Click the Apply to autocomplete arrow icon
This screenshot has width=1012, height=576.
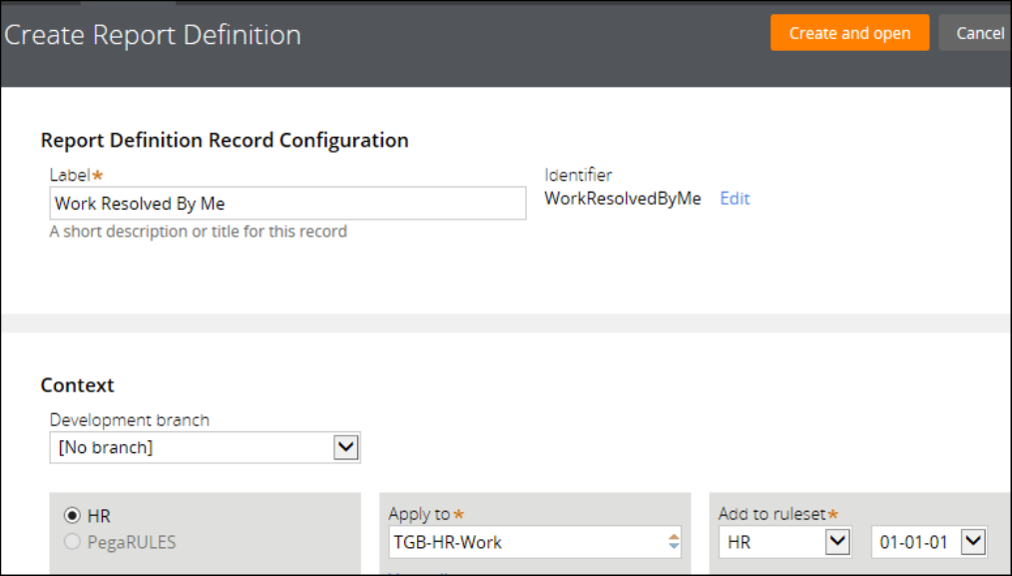coord(674,542)
